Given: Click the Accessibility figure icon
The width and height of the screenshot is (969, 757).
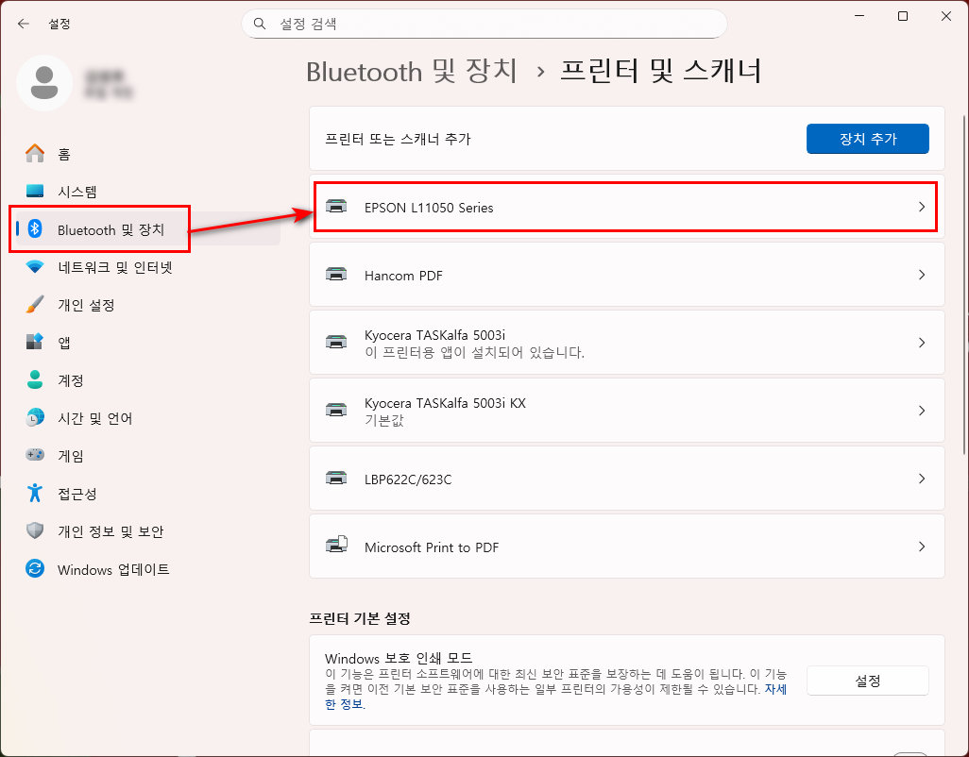Looking at the screenshot, I should click(x=35, y=493).
